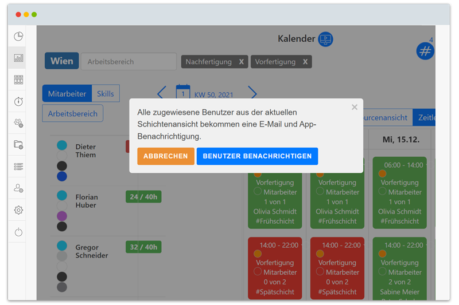Click the presentation icon next to Kalender
The image size is (459, 305).
coord(325,39)
